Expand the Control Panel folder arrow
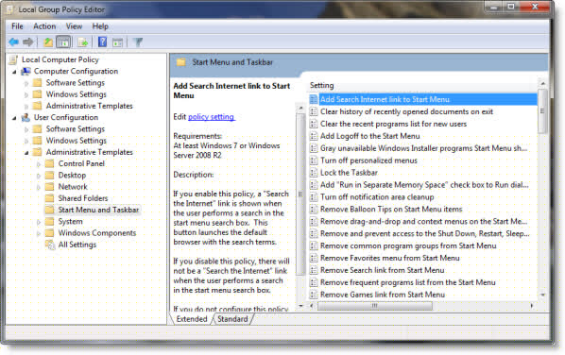Screen dimensions: 565x355 39,164
